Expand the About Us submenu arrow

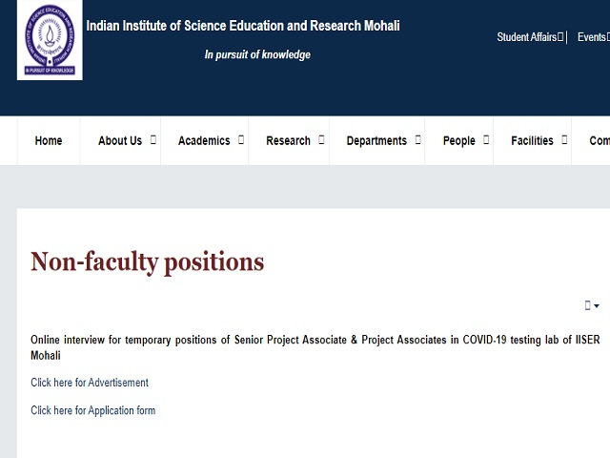click(x=152, y=139)
